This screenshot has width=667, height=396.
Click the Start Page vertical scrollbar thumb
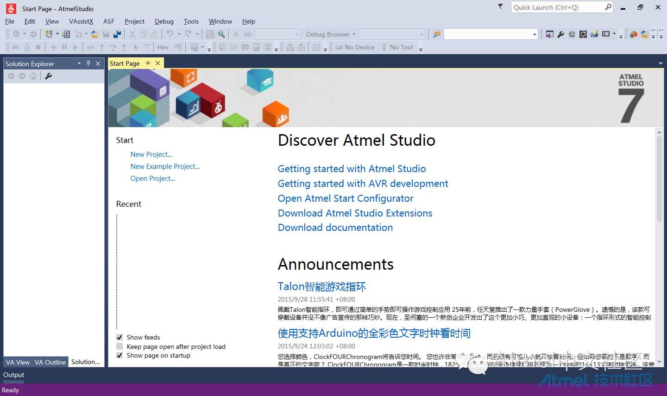pyautogui.click(x=659, y=179)
